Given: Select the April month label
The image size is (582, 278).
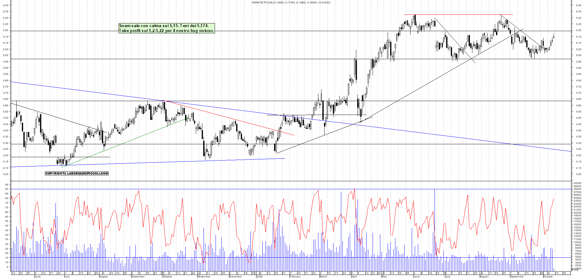Looking at the screenshot, I should (354, 276).
